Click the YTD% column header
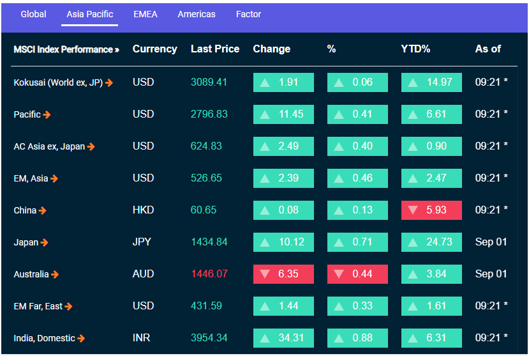 tap(415, 49)
